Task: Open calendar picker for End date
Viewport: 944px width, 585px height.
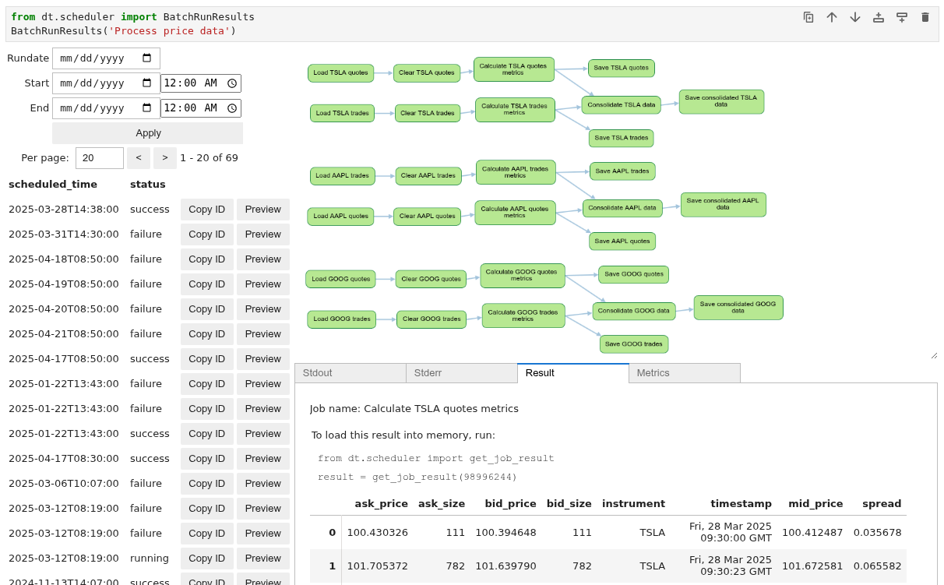Action: pos(147,108)
